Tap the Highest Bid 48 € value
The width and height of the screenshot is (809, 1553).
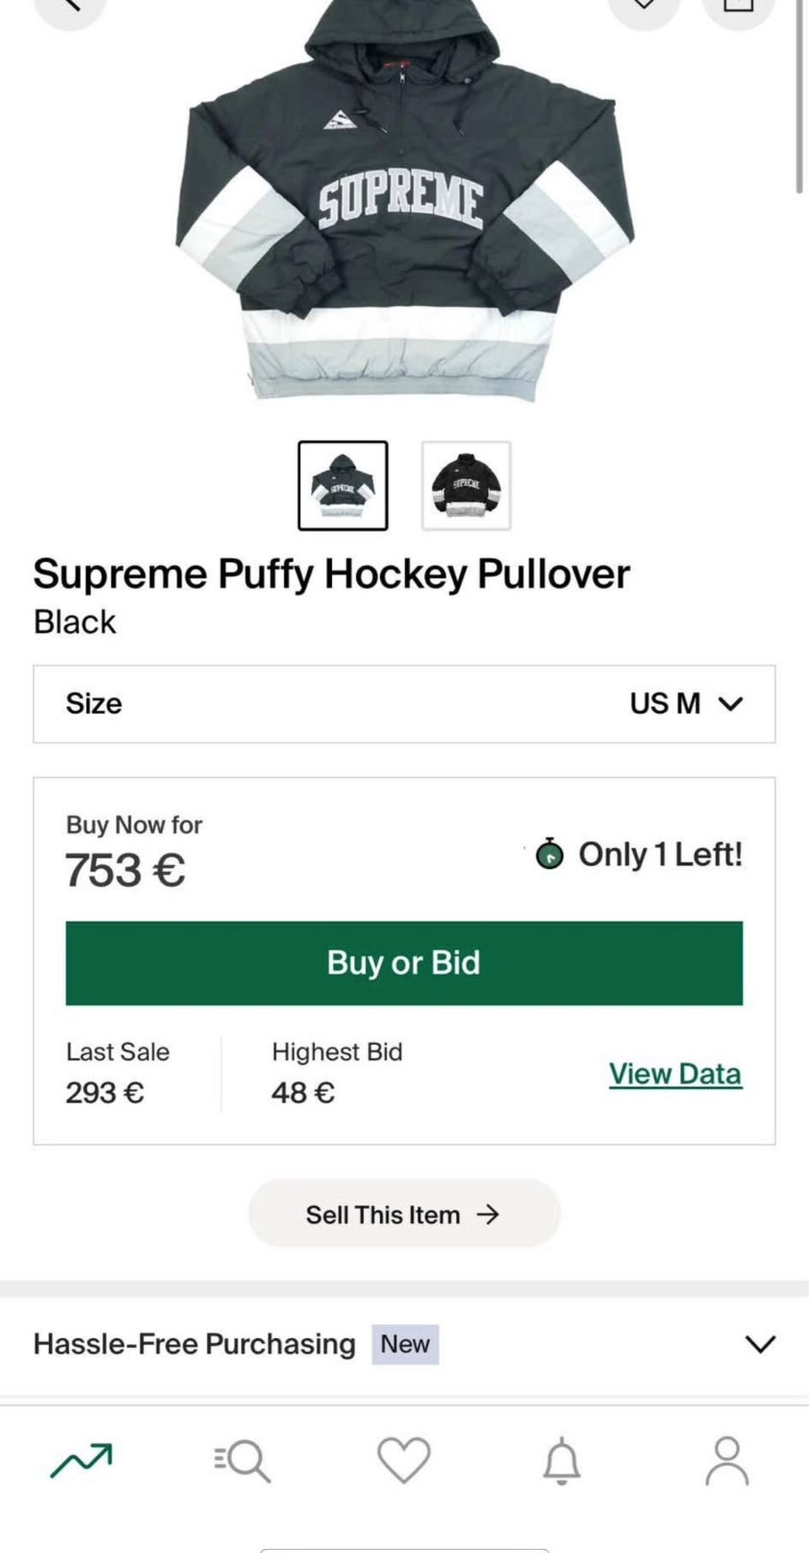[303, 1093]
